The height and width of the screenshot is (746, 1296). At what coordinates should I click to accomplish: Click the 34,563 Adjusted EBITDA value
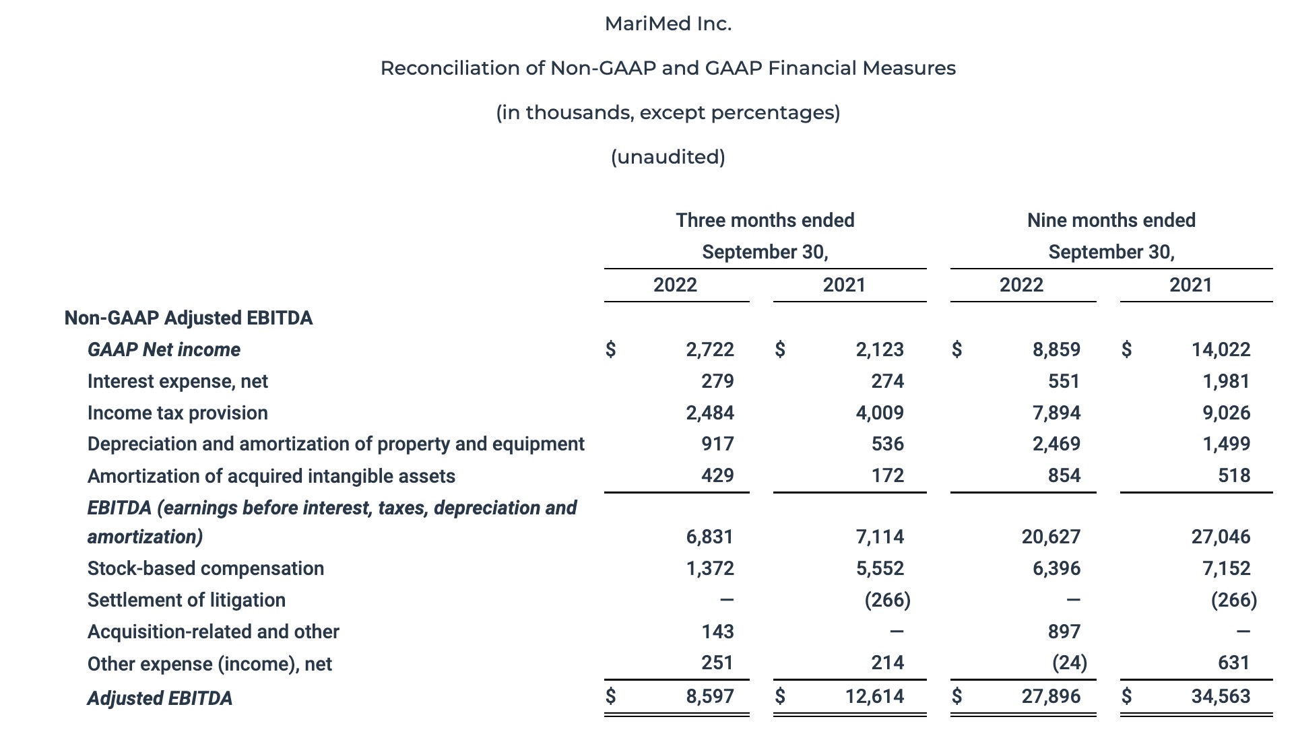point(1220,696)
